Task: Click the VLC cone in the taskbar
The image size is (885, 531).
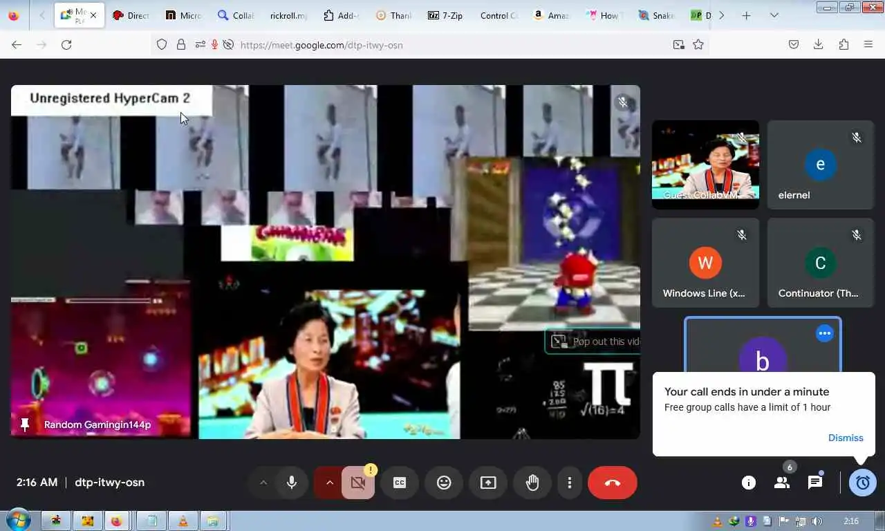Action: coord(183,521)
